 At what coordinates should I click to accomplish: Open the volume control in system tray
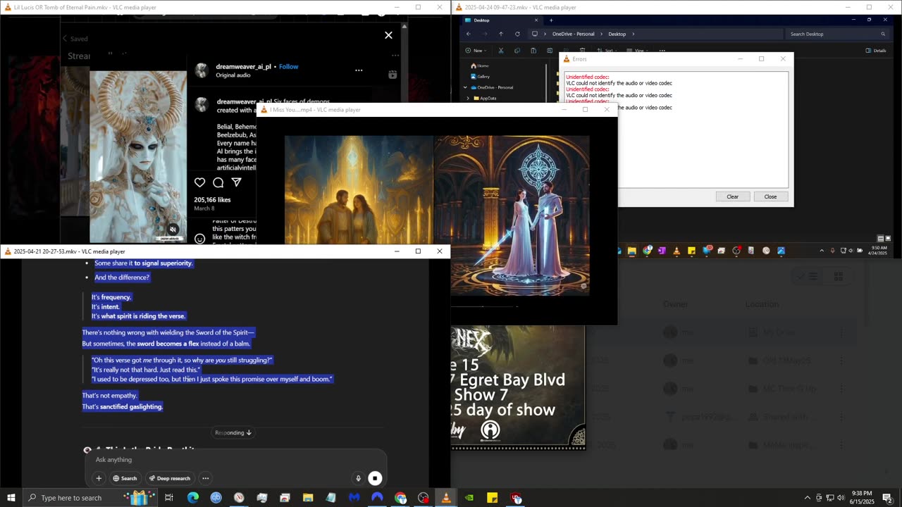pyautogui.click(x=841, y=498)
